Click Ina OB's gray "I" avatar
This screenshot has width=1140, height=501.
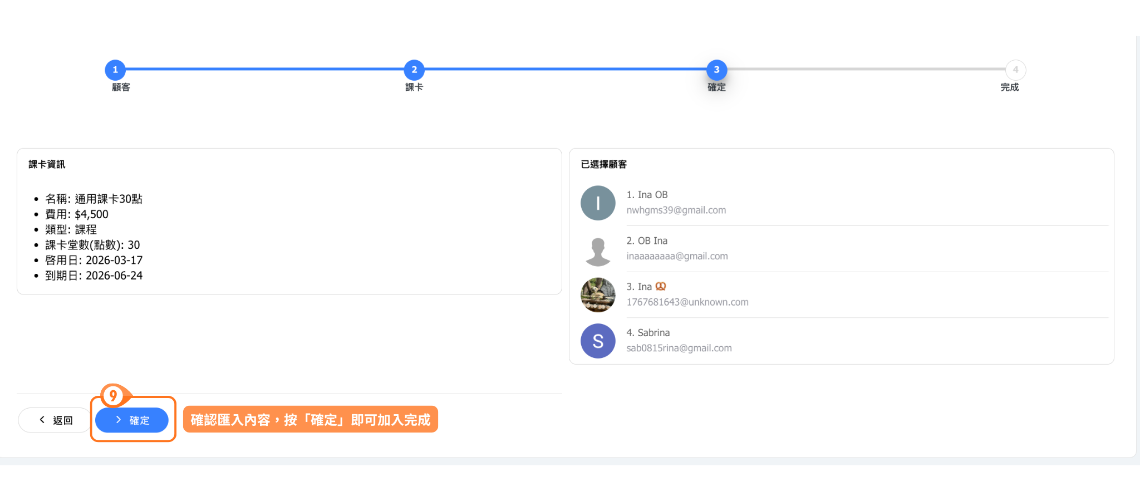click(598, 203)
